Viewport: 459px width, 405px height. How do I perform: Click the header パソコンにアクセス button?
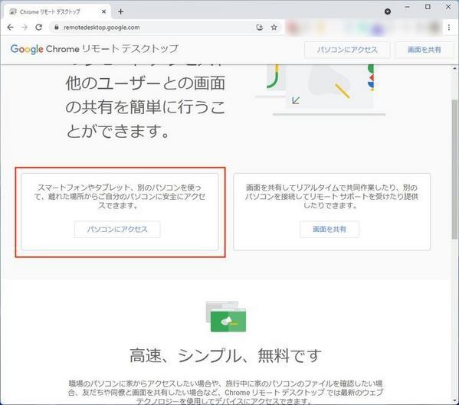point(347,50)
